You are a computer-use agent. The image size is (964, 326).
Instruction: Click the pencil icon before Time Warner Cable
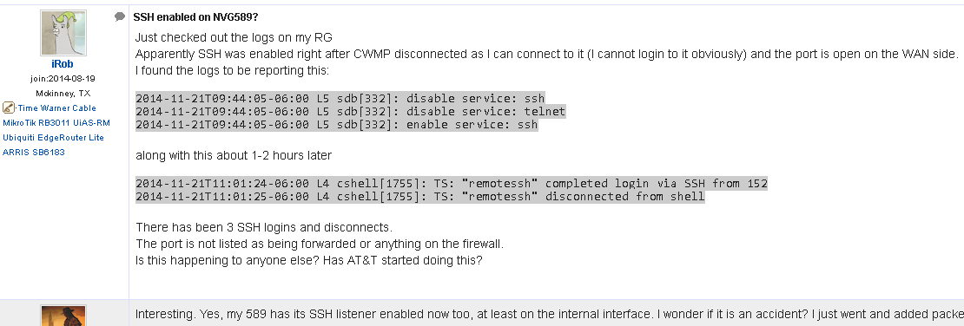[x=9, y=108]
